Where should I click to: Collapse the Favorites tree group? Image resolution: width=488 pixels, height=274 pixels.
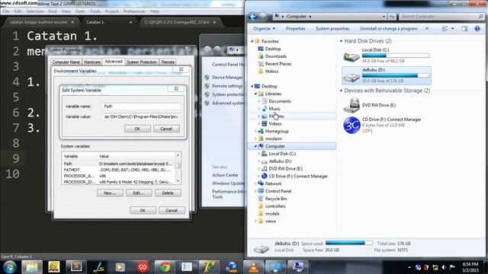pyautogui.click(x=252, y=41)
